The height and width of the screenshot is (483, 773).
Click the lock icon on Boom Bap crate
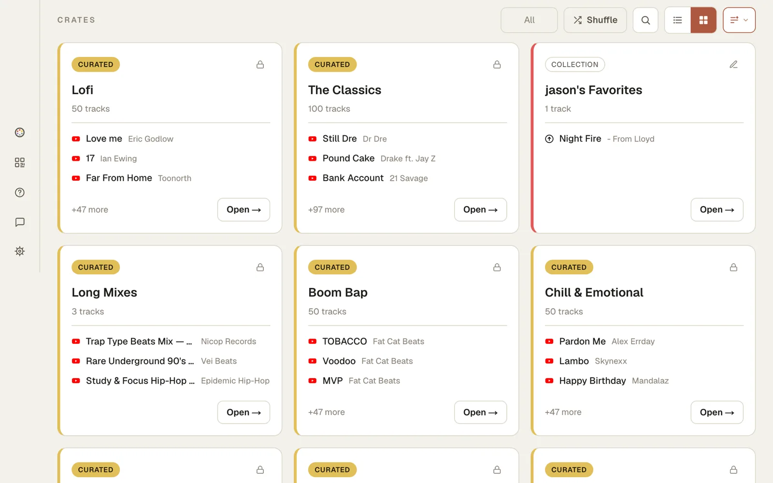coord(497,267)
